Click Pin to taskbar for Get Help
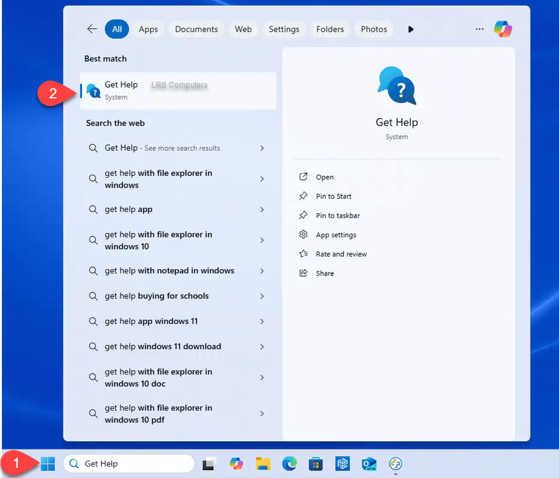The image size is (559, 478). coord(338,216)
